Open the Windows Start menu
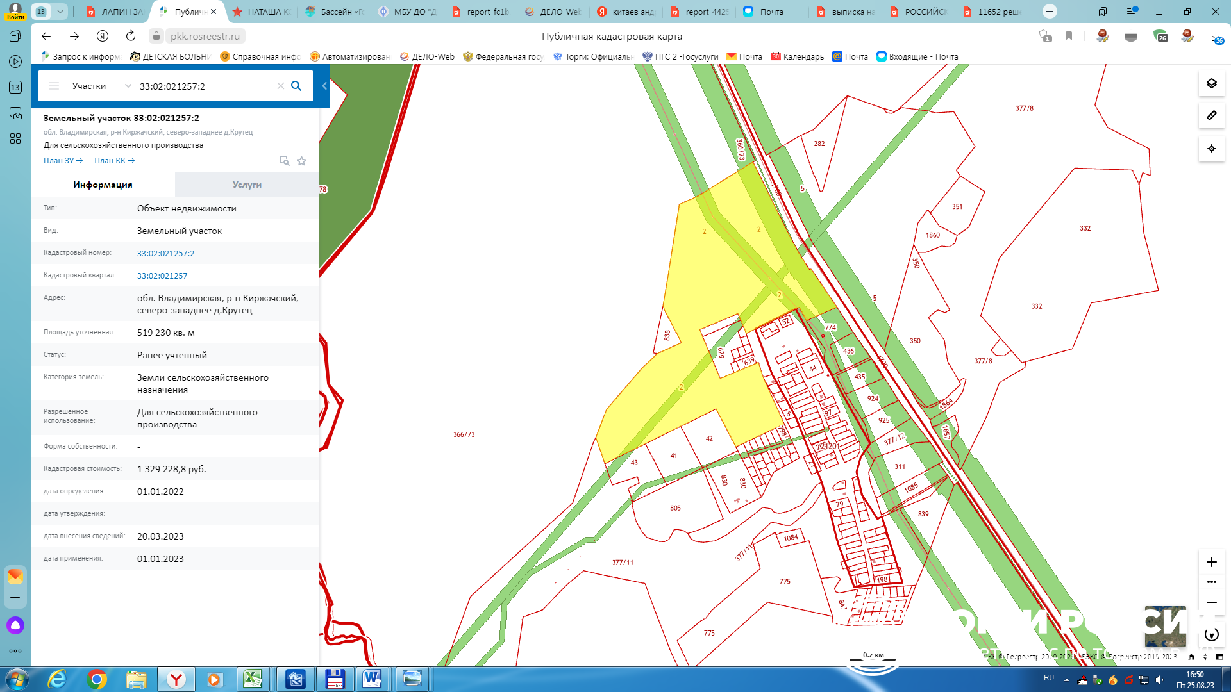Image resolution: width=1231 pixels, height=692 pixels. 17,679
